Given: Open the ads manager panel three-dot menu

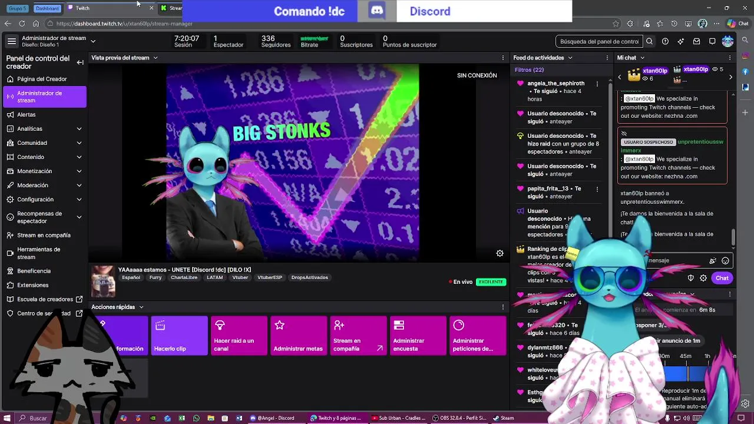Looking at the screenshot, I should 729,294.
